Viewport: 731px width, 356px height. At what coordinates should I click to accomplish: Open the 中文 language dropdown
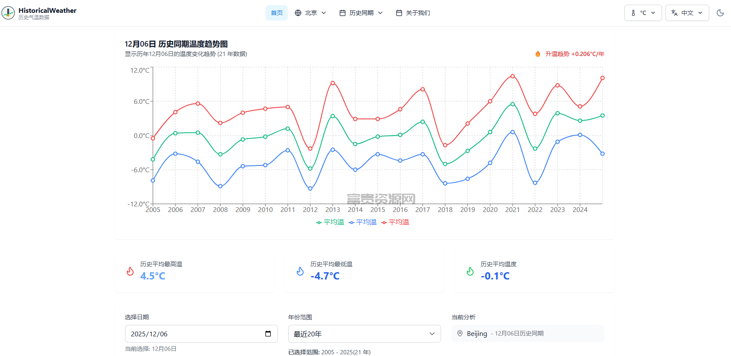[x=687, y=13]
